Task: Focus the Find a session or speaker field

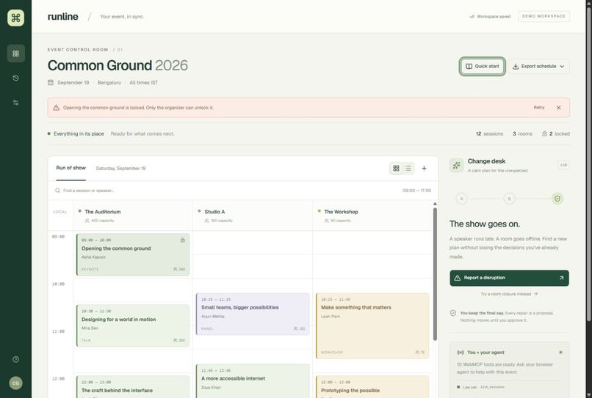Action: (x=243, y=191)
